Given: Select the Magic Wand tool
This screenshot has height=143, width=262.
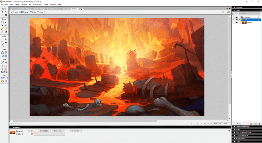Looking at the screenshot, I should (3, 25).
